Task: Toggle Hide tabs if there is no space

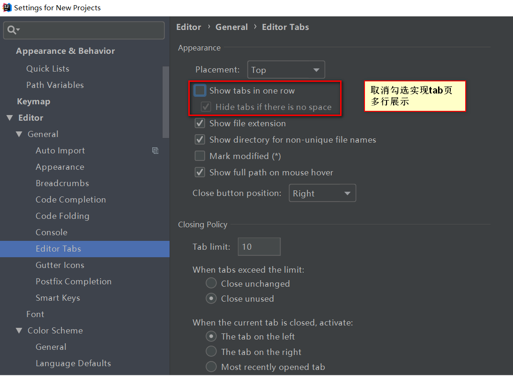Action: click(206, 107)
